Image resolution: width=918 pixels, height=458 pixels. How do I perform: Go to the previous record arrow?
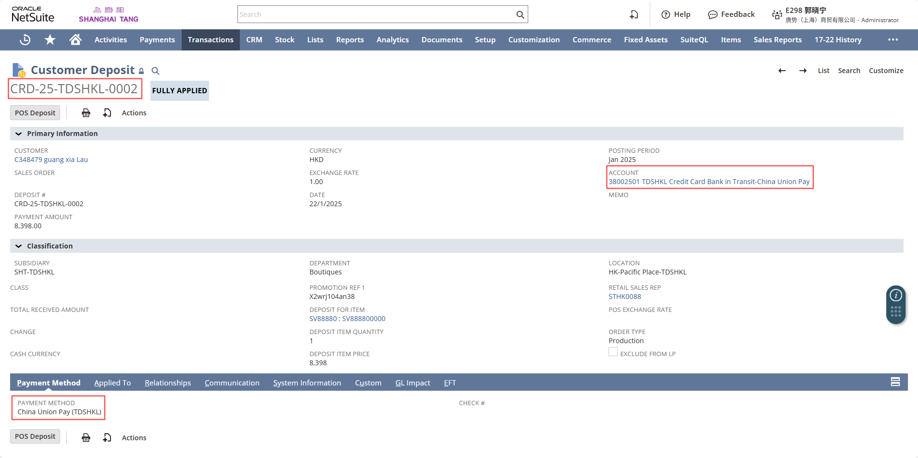[x=782, y=71]
